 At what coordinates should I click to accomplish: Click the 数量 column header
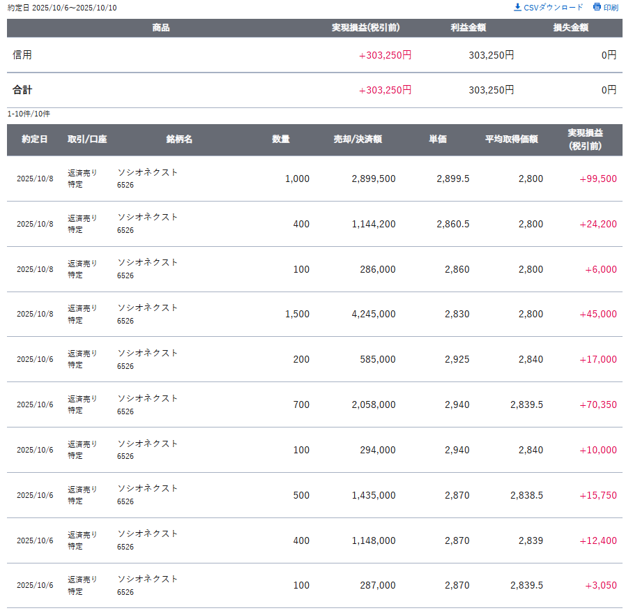point(281,139)
